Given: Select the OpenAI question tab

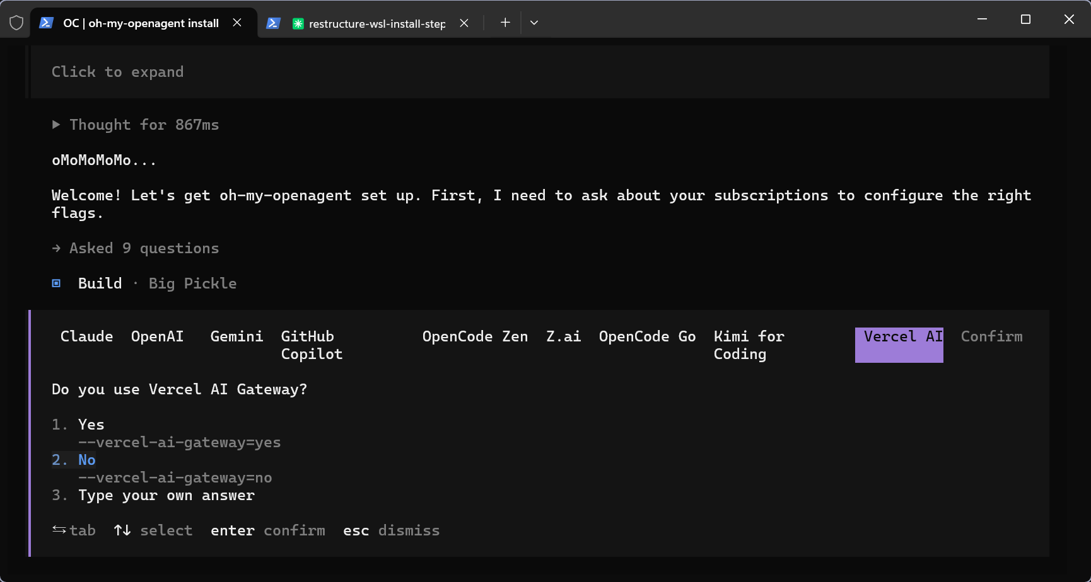Looking at the screenshot, I should 158,336.
